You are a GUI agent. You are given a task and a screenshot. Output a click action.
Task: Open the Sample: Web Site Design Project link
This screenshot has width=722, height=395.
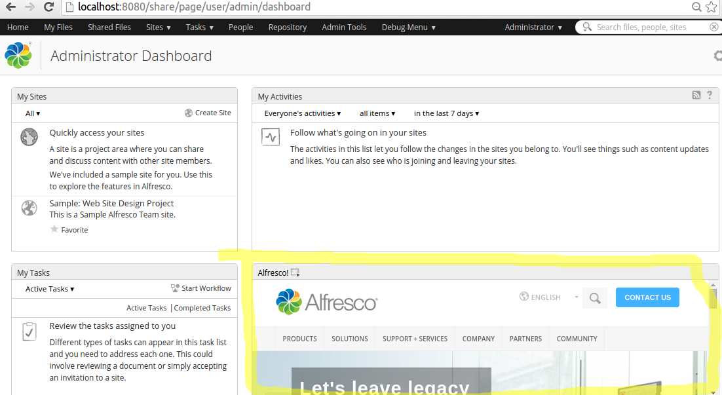click(x=111, y=203)
